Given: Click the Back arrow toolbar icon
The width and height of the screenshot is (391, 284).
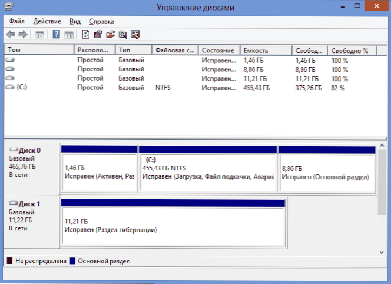Looking at the screenshot, I should tap(11, 35).
